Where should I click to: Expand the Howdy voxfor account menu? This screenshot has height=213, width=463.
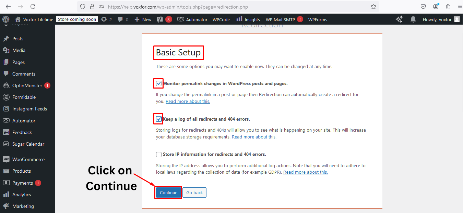pyautogui.click(x=439, y=19)
